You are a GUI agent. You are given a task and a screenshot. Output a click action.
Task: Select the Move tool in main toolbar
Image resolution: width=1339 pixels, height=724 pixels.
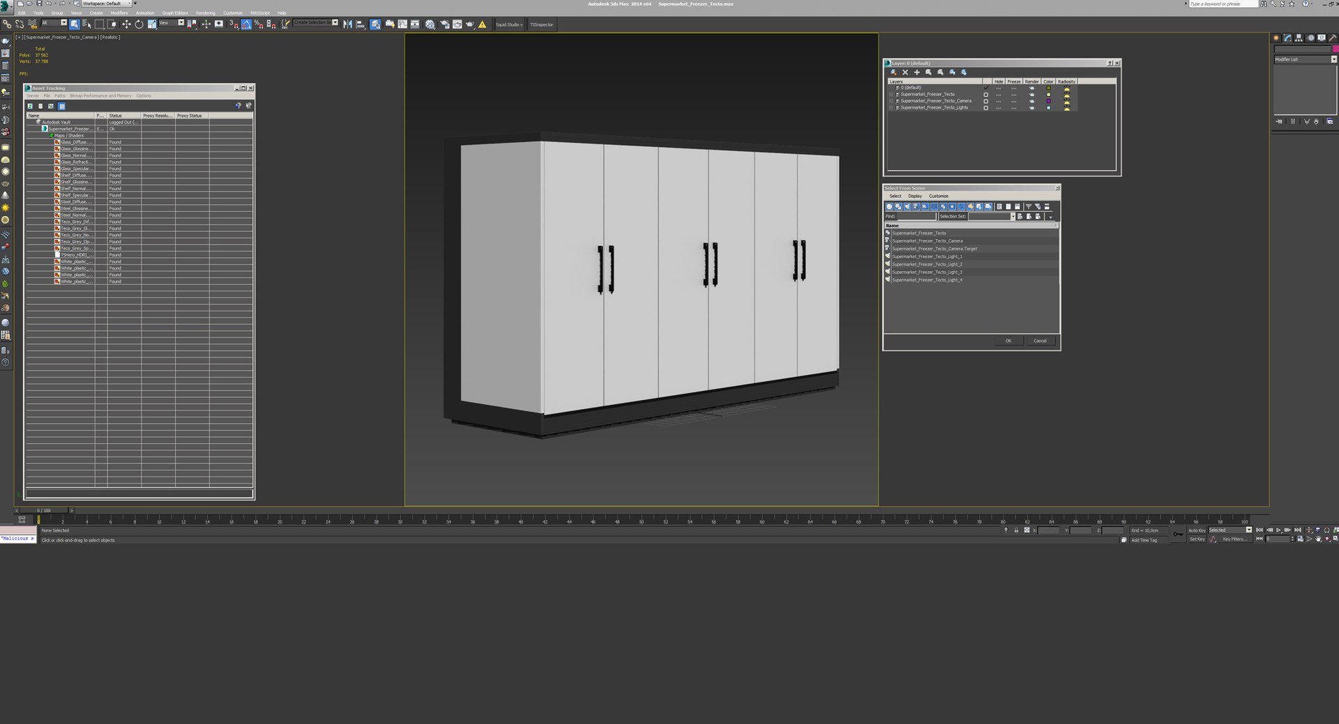126,24
